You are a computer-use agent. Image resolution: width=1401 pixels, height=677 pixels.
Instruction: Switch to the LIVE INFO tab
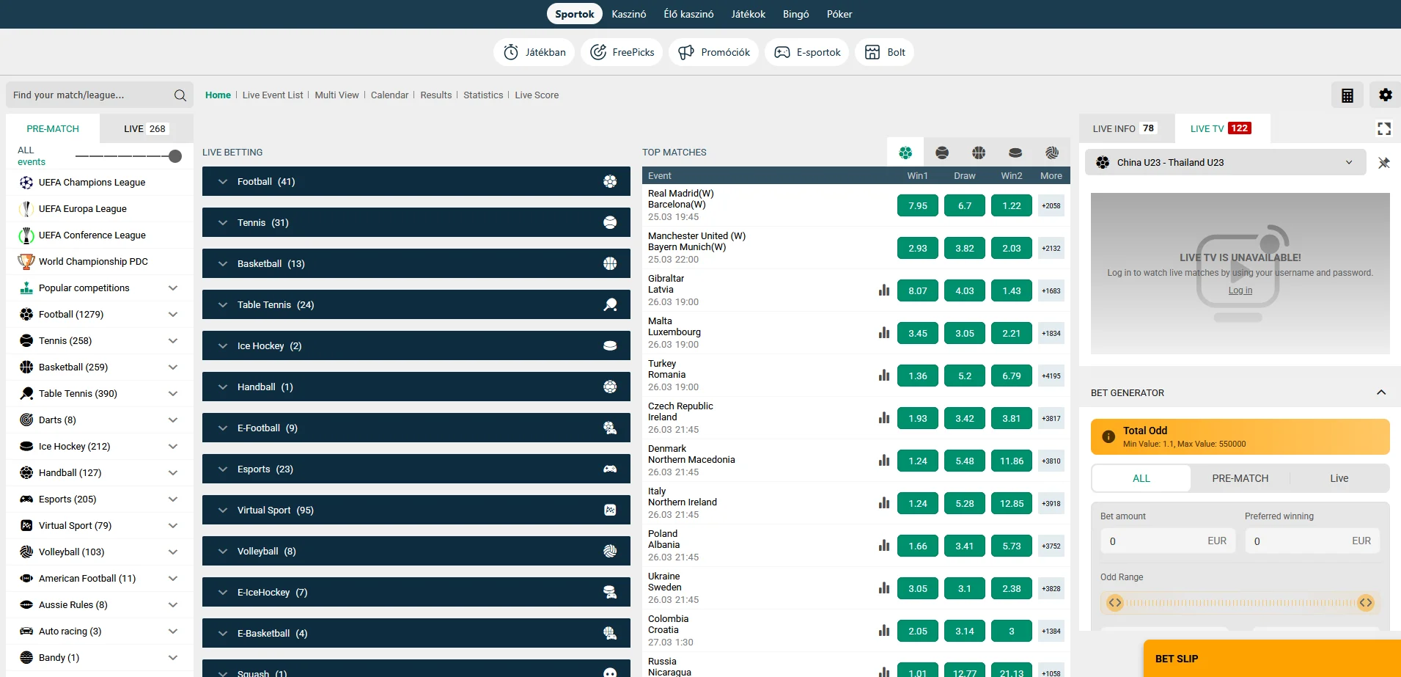pyautogui.click(x=1123, y=129)
